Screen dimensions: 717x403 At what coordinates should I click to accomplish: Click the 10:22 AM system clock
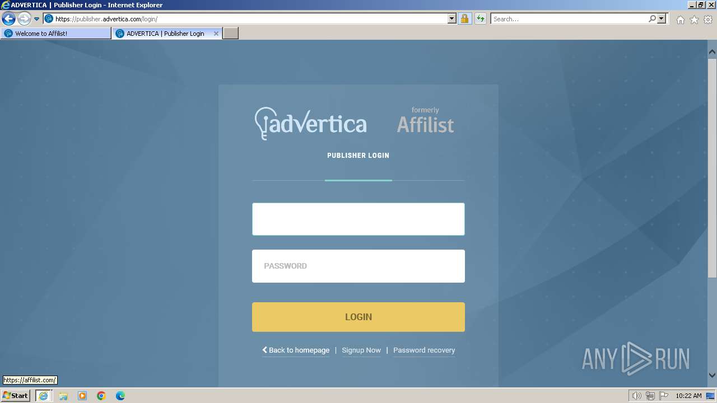[688, 396]
